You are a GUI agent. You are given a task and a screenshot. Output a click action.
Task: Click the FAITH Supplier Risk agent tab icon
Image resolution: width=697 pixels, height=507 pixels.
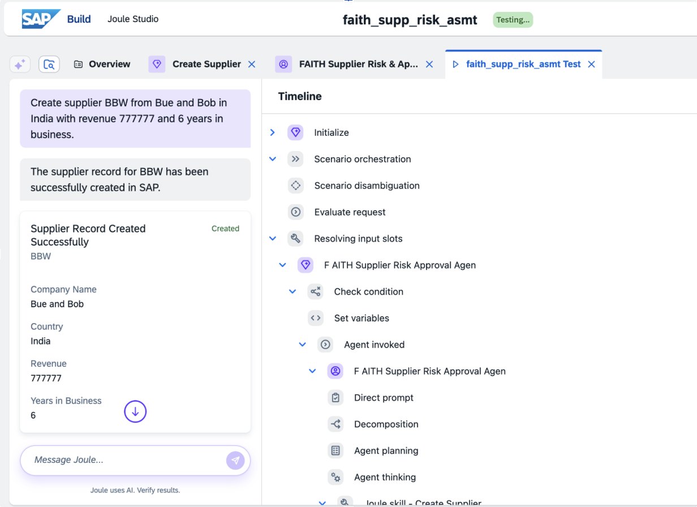(x=283, y=64)
